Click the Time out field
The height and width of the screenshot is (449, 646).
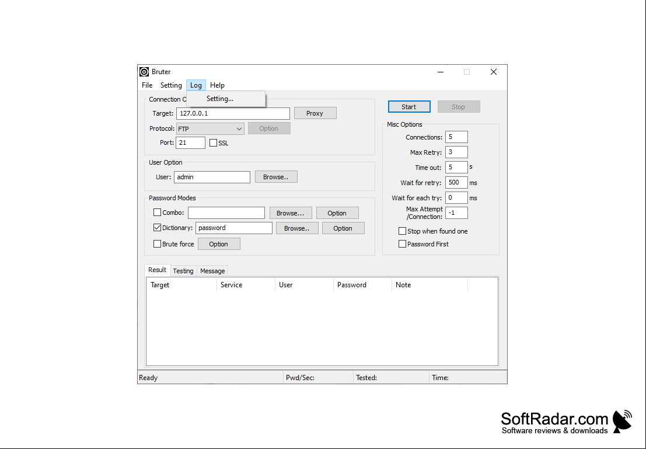pyautogui.click(x=456, y=168)
